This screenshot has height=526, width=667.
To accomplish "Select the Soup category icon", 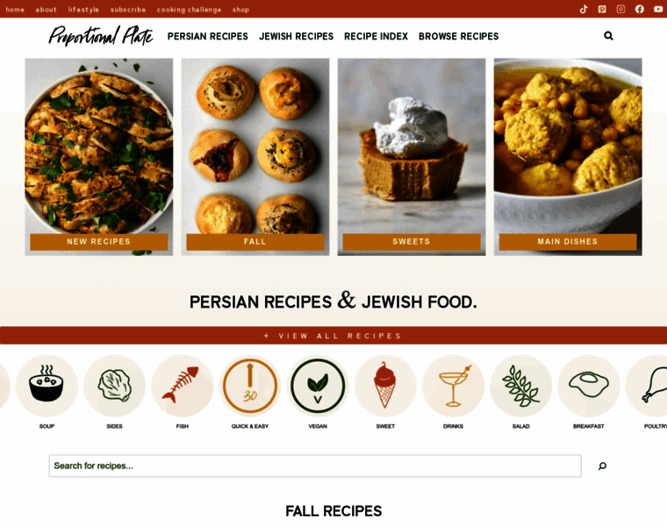I will pos(47,386).
